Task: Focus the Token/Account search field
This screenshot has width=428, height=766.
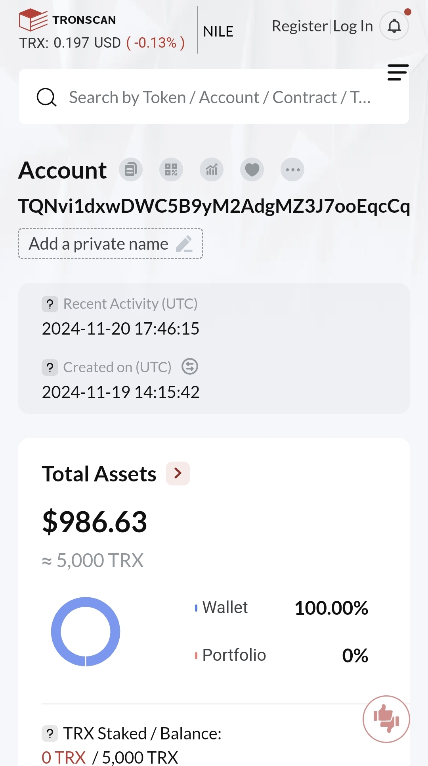Action: [x=220, y=97]
